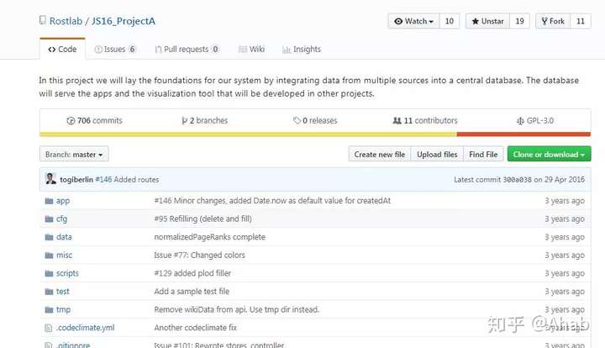Open commit 'normalizedPageRanks complete'
Viewport: 605px width, 348px height.
coord(210,237)
